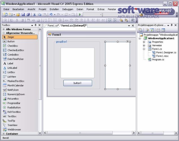
Task: Click View Code icon in Projektmappen-Explorer
Action: coord(158,30)
